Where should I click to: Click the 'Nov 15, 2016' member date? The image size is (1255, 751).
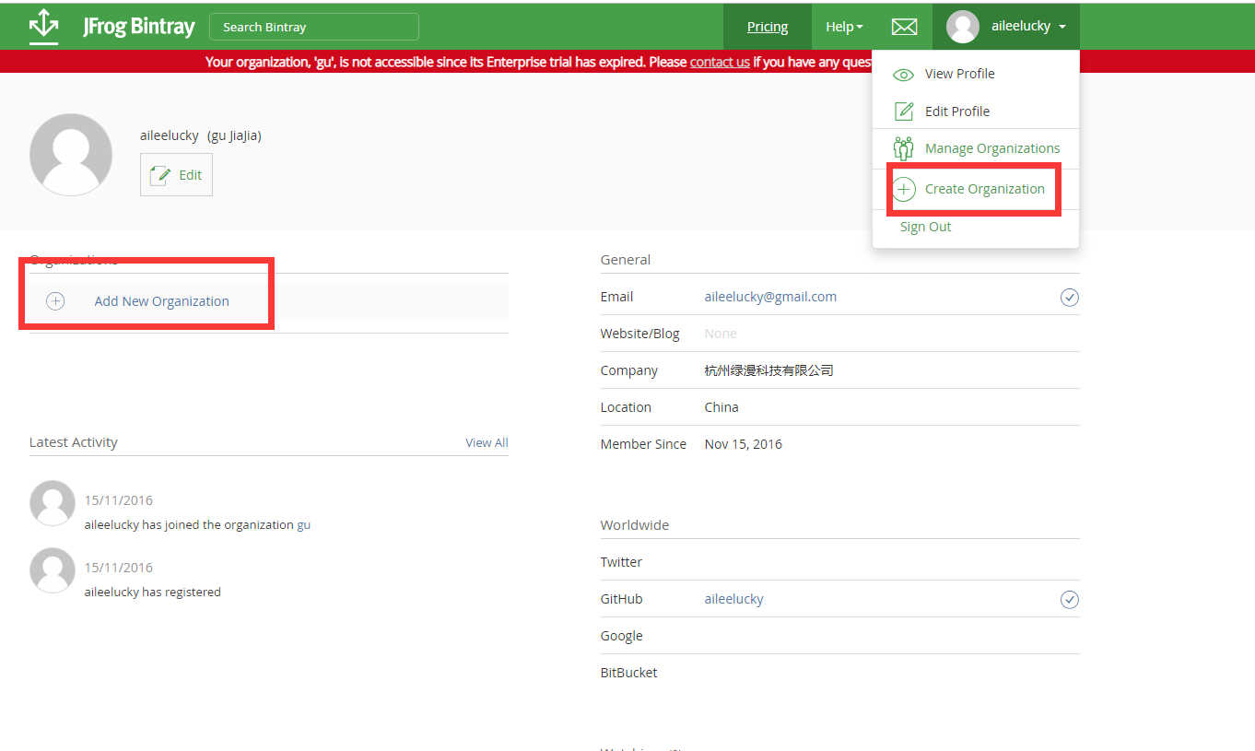pos(743,444)
